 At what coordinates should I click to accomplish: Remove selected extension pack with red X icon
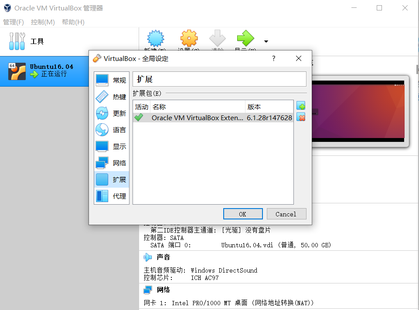point(301,118)
